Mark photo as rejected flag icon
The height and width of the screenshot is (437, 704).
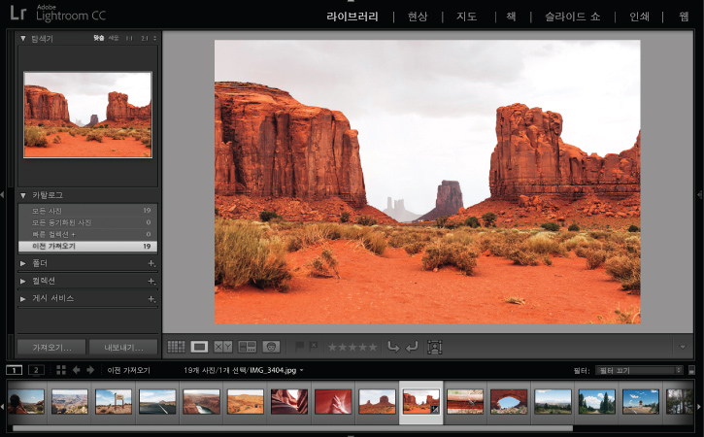tap(314, 346)
